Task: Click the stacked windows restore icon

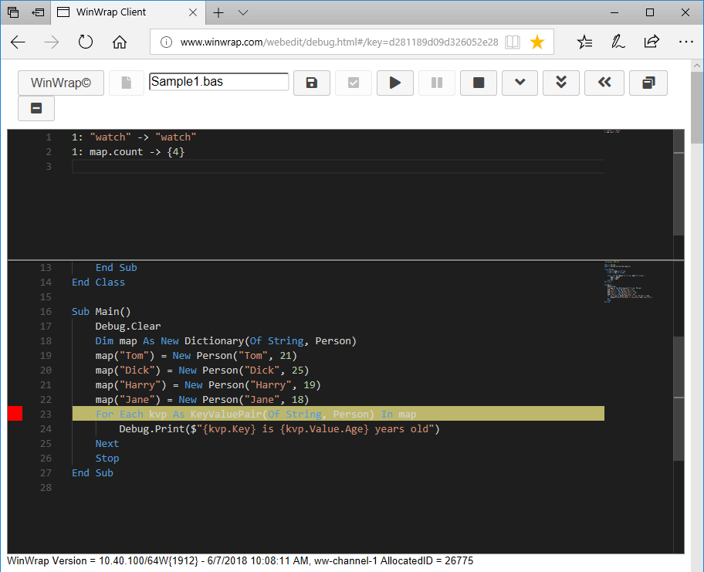Action: (648, 83)
